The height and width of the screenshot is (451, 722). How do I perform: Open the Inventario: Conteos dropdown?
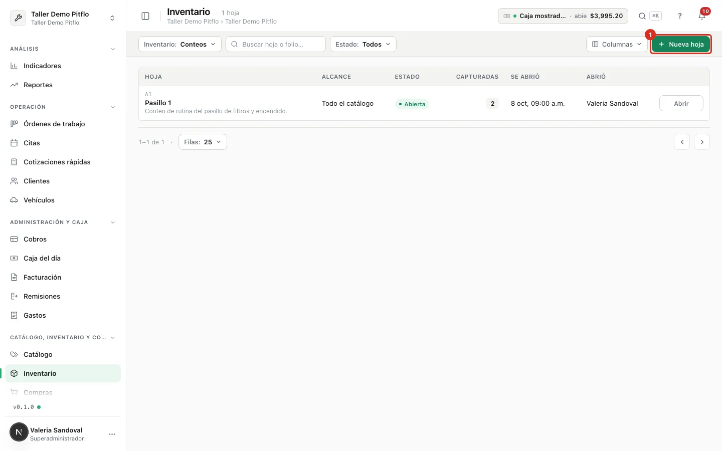click(x=179, y=44)
